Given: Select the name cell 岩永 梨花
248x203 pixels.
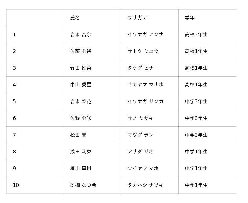Looking at the screenshot, I should [81, 102].
